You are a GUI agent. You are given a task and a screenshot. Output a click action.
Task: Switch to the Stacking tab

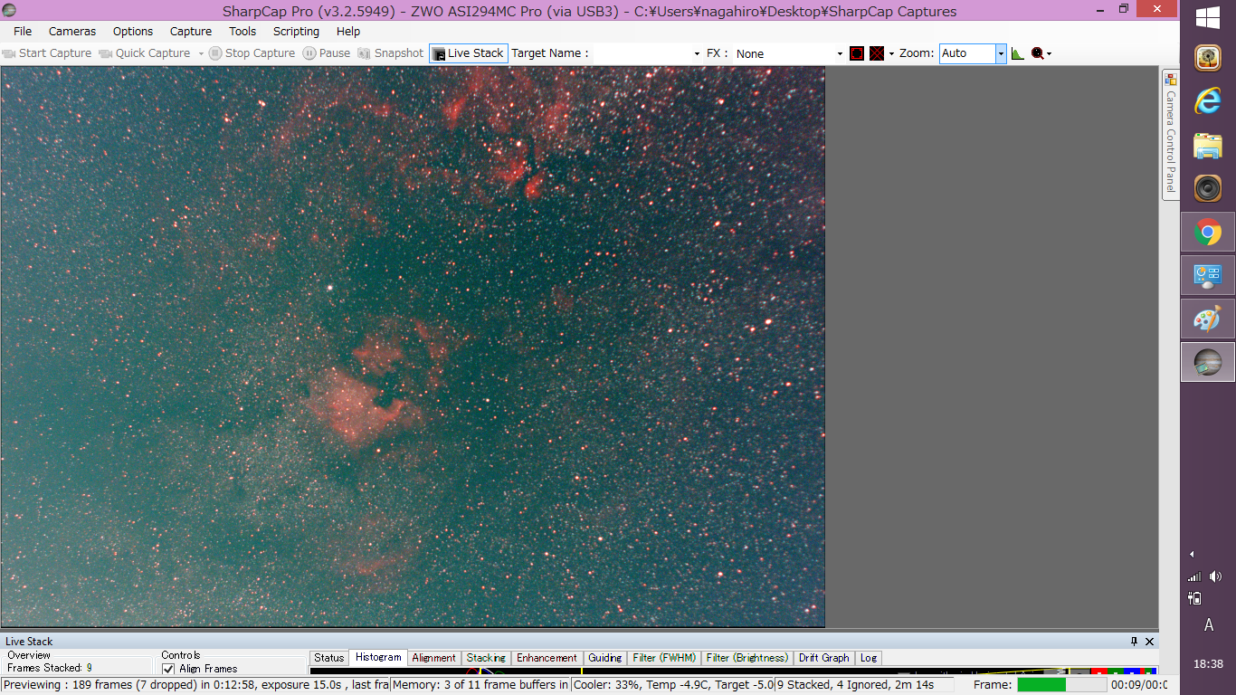tap(486, 658)
